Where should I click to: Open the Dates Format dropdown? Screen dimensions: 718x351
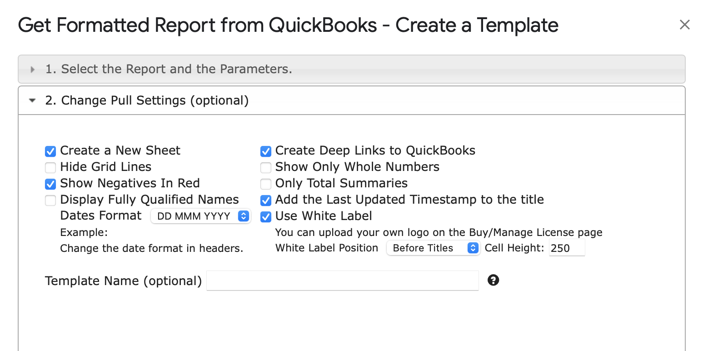200,216
